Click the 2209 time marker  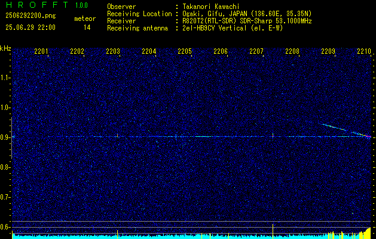point(328,51)
